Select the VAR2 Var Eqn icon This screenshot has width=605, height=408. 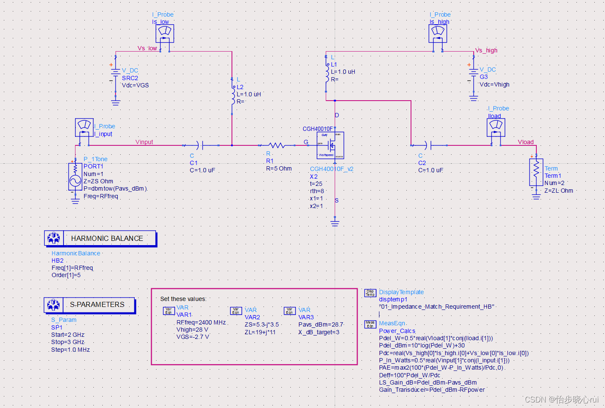236,311
